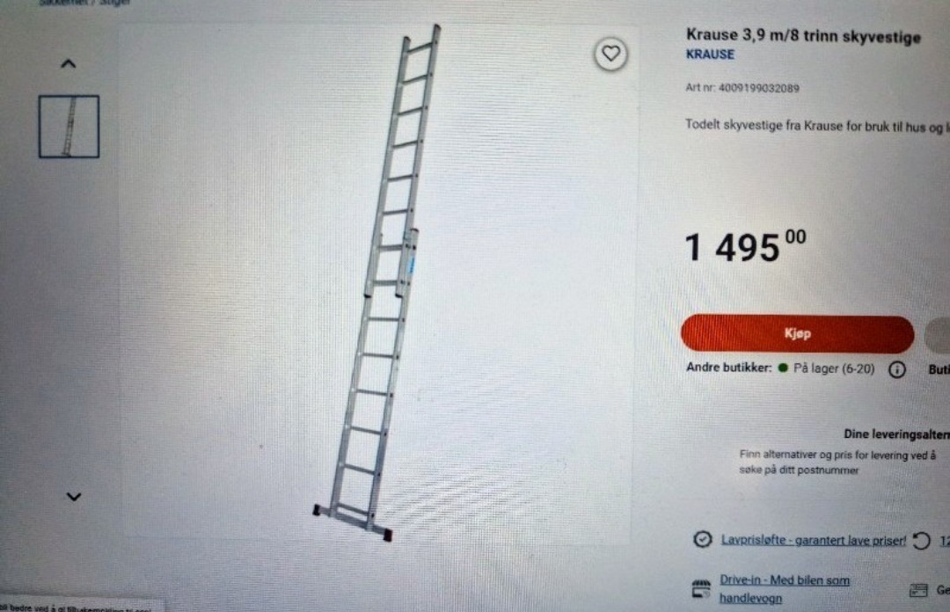Image resolution: width=950 pixels, height=612 pixels.
Task: Open the Drive-in Med bilen som handlevogn link
Action: pyautogui.click(x=785, y=588)
